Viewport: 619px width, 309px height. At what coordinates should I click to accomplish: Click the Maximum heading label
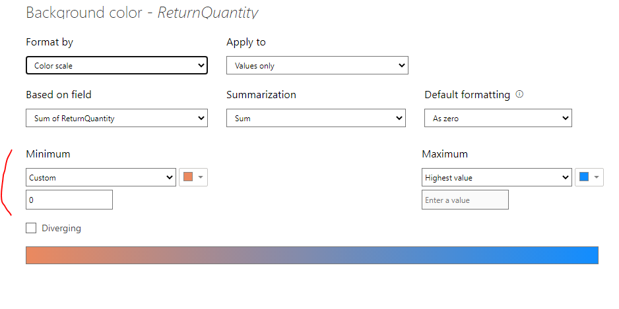(x=445, y=154)
